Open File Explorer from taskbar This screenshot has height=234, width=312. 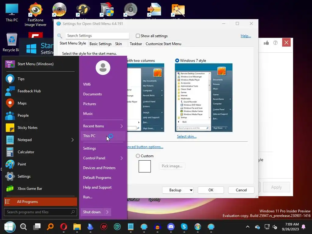tap(77, 227)
